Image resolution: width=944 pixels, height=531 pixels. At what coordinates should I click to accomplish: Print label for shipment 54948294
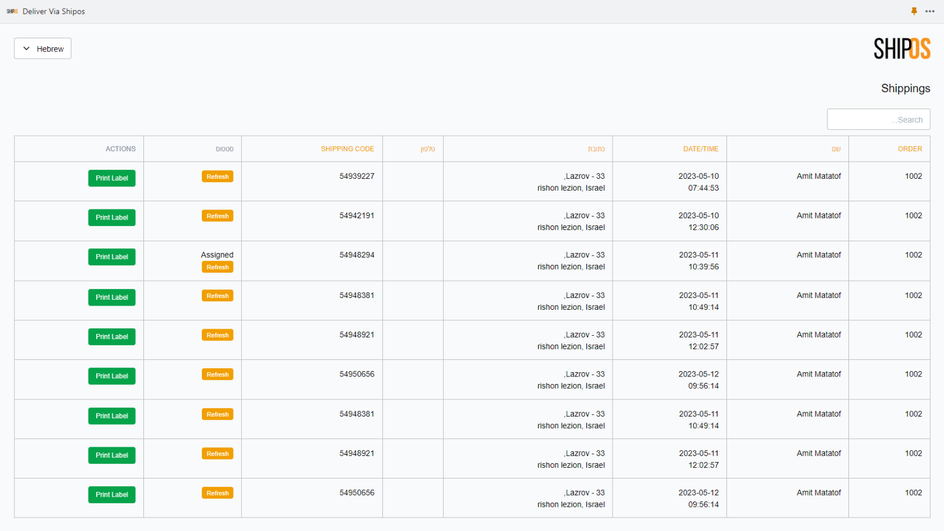point(112,257)
